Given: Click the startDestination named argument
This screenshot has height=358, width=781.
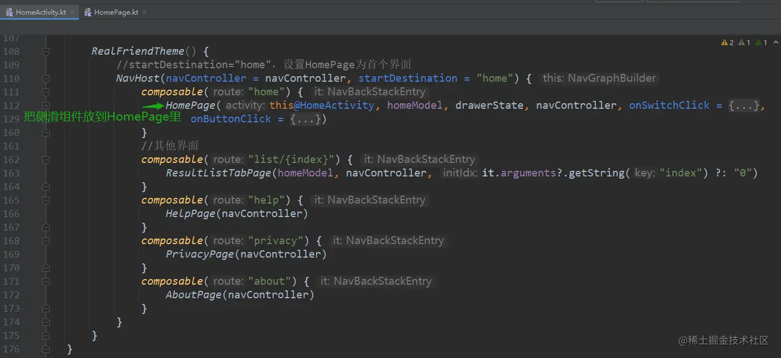Looking at the screenshot, I should (408, 78).
